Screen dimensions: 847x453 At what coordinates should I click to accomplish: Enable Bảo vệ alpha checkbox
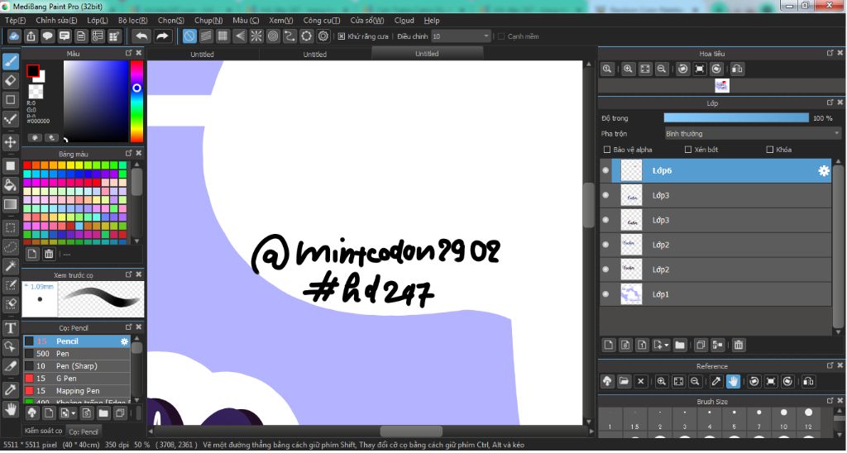click(x=606, y=150)
